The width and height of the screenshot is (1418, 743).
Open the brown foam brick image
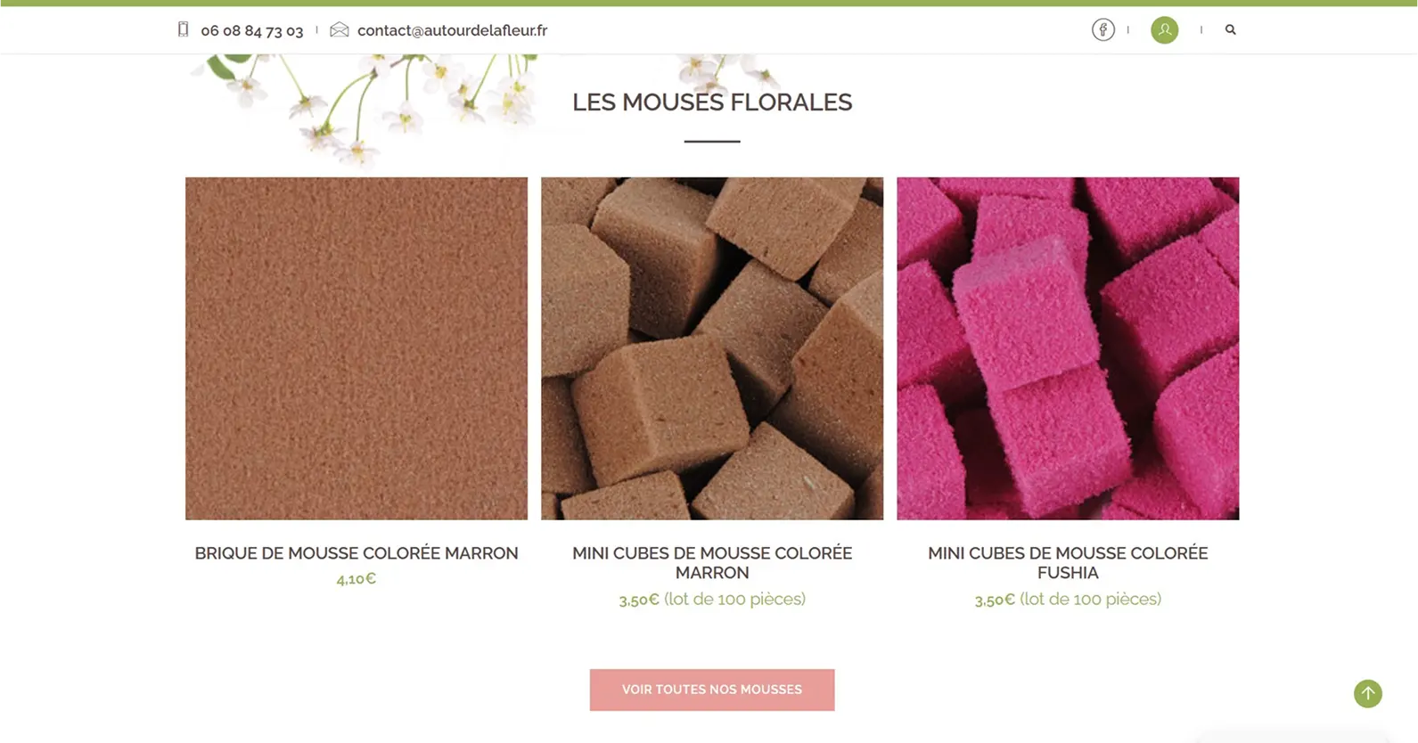[x=357, y=348]
